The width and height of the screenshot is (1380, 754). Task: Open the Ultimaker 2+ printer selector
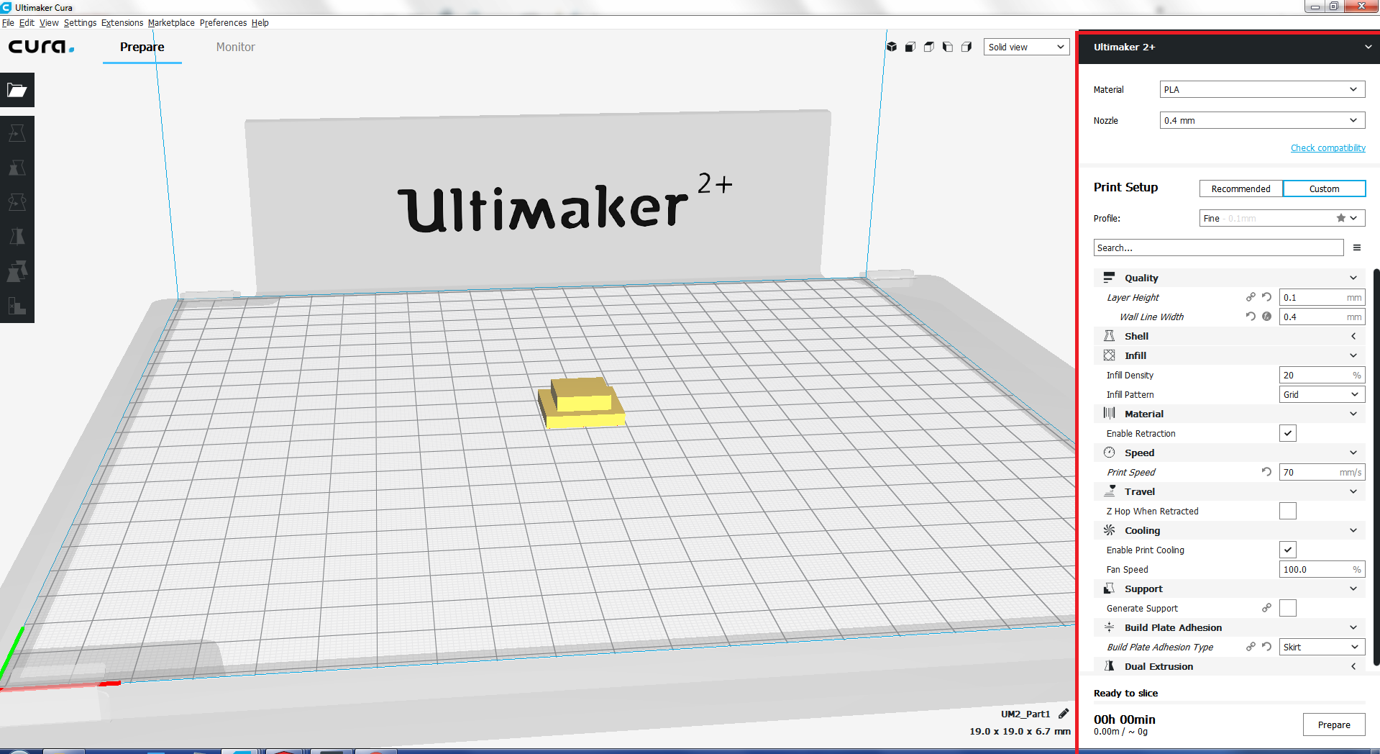(x=1229, y=47)
